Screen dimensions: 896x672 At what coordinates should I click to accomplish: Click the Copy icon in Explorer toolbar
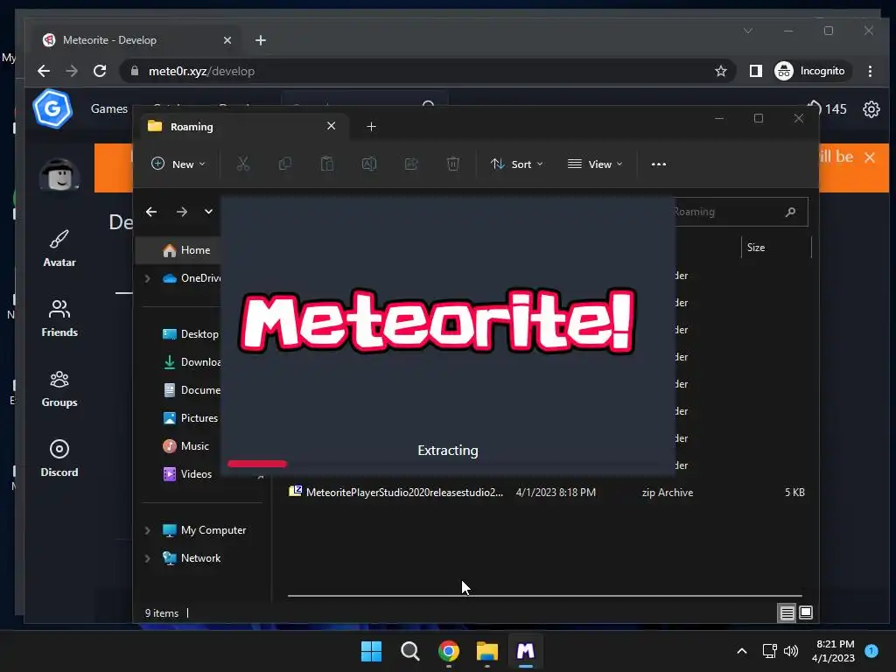[x=284, y=164]
